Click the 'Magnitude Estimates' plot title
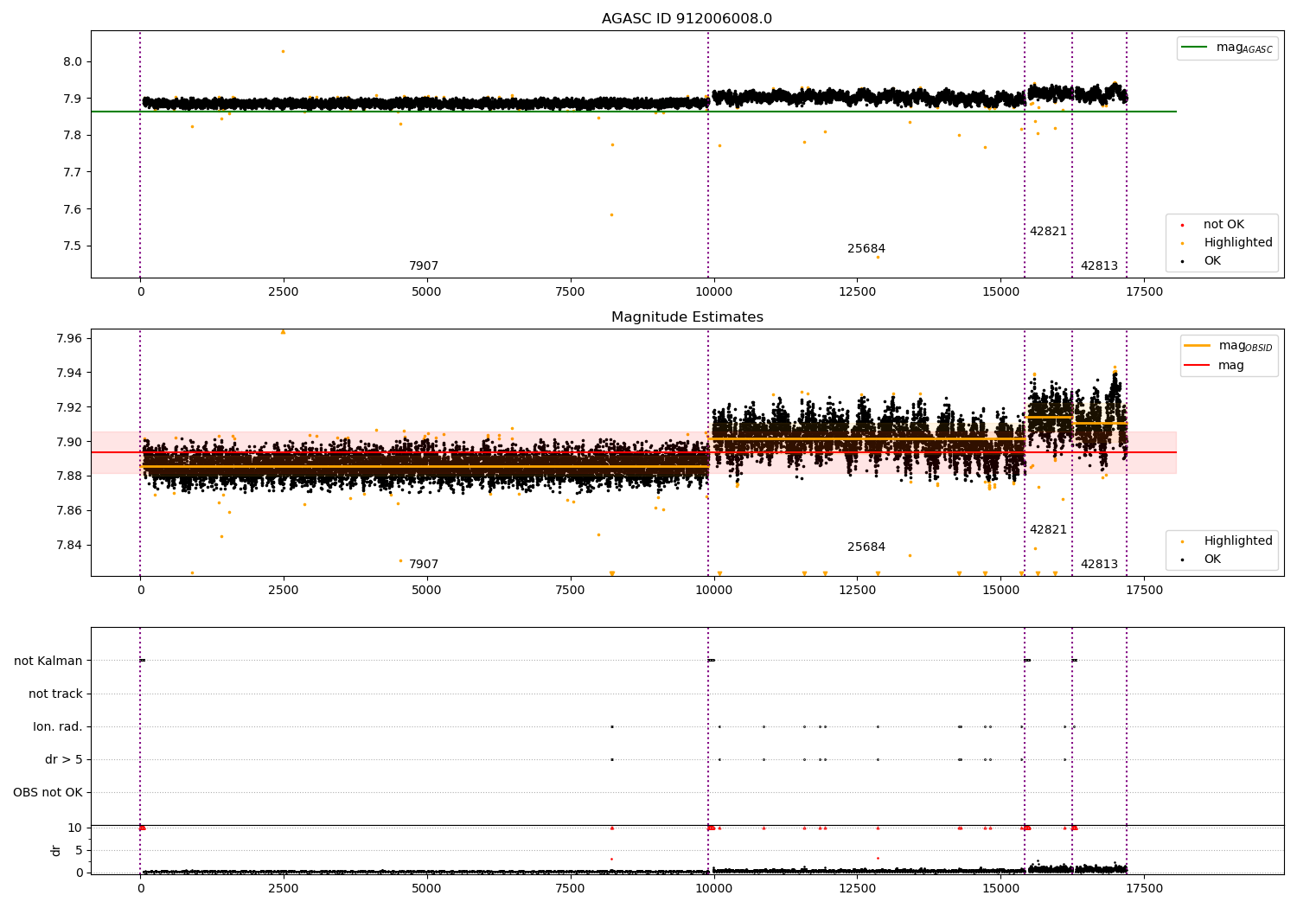1297x908 pixels. (x=687, y=317)
